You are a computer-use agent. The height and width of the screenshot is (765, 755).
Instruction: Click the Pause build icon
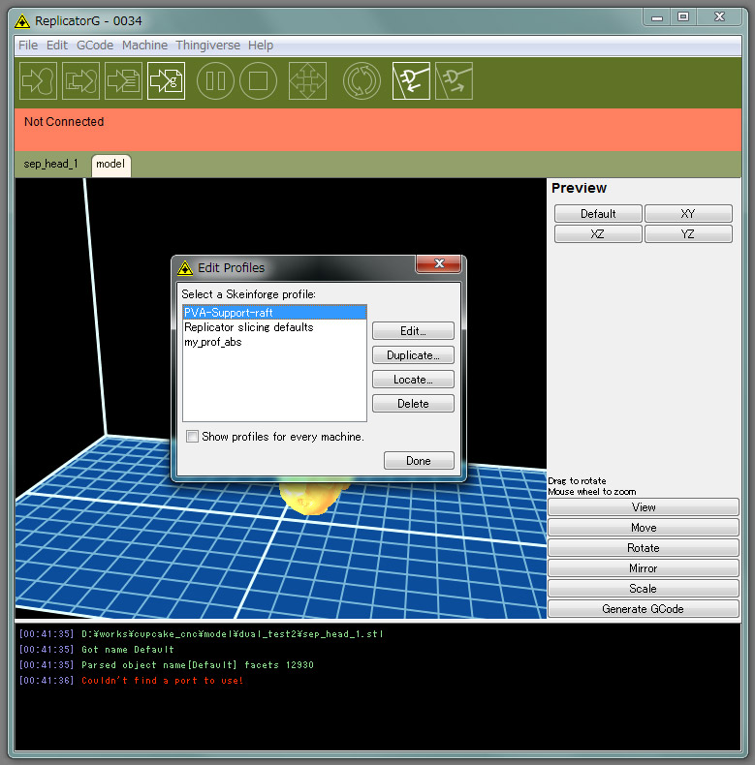click(x=215, y=81)
